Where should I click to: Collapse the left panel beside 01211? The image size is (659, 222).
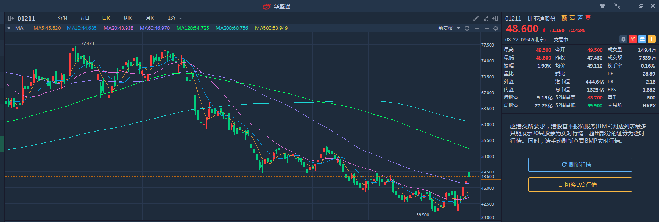[11, 18]
